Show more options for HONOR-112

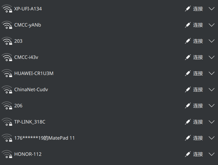(x=212, y=154)
